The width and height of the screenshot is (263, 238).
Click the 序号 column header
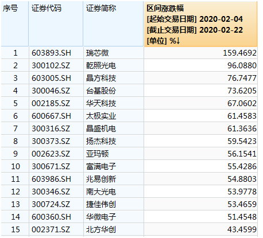15,24
